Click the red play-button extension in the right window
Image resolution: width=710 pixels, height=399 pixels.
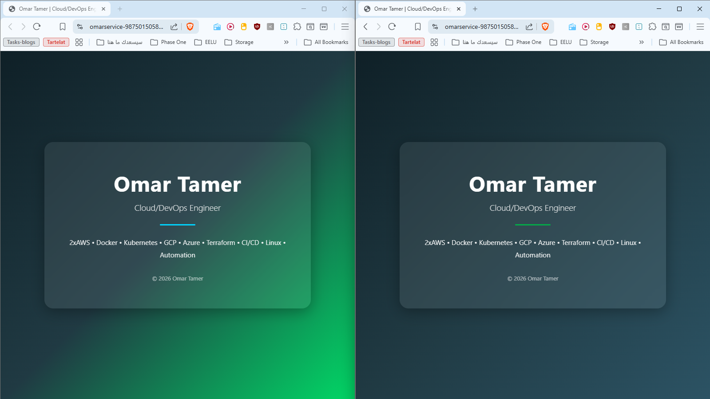click(586, 27)
